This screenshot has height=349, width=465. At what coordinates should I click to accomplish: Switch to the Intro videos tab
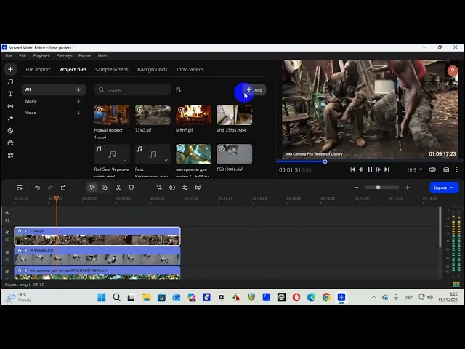coord(190,70)
